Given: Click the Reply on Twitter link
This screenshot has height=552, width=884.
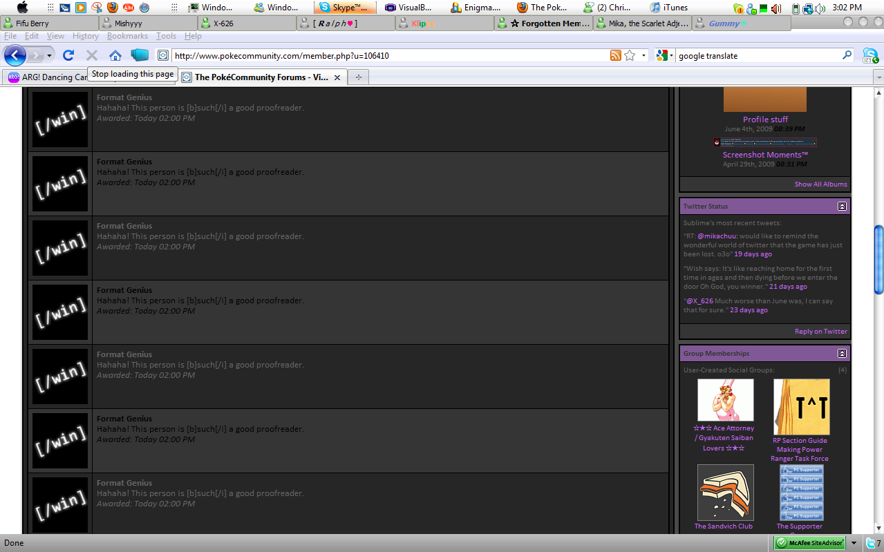Looking at the screenshot, I should (x=820, y=332).
